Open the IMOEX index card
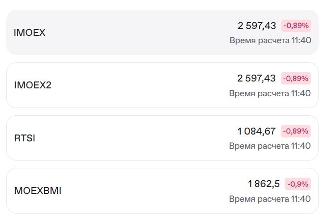This screenshot has width=322, height=217. coord(162,32)
